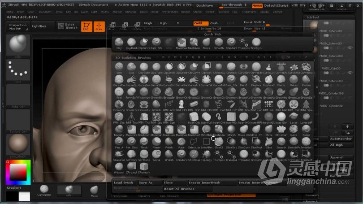Choose the Elastic brush
The image size is (363, 204).
coord(281,81)
